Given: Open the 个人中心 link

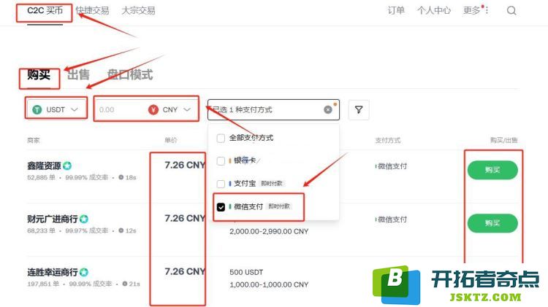Looking at the screenshot, I should point(434,10).
